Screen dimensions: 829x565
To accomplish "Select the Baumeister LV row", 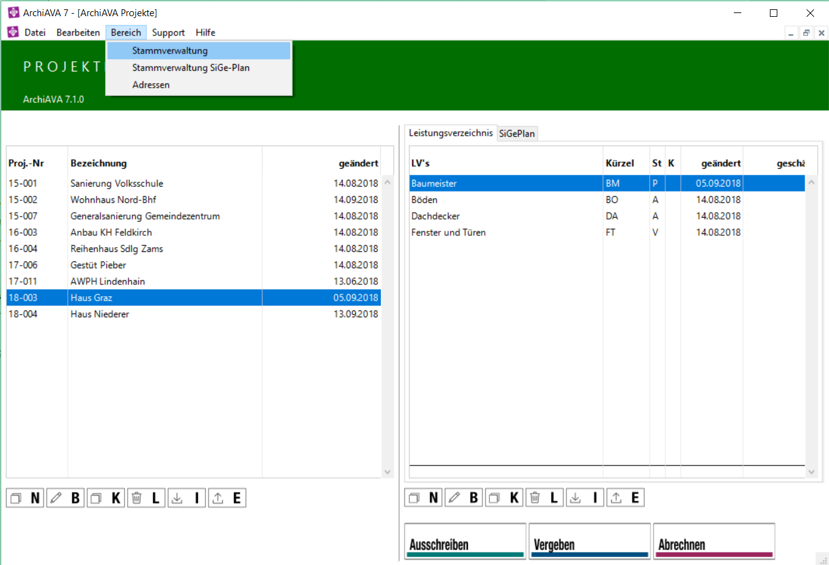I will pyautogui.click(x=607, y=184).
